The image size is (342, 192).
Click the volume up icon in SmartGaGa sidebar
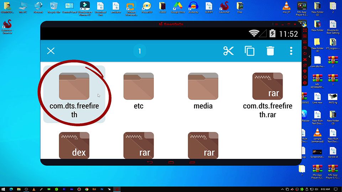pyautogui.click(x=305, y=48)
